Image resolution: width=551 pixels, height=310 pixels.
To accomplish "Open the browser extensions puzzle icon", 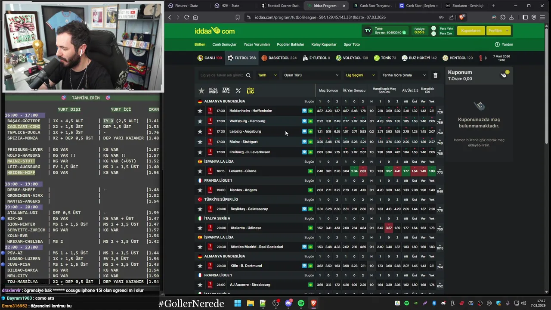I will [503, 17].
